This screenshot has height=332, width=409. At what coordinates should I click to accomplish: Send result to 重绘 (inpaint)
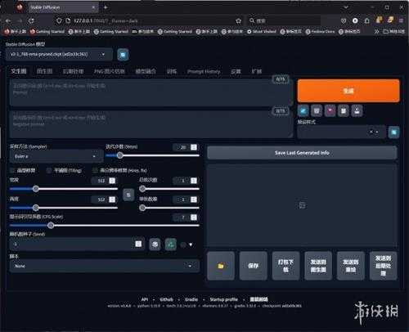[x=351, y=266]
